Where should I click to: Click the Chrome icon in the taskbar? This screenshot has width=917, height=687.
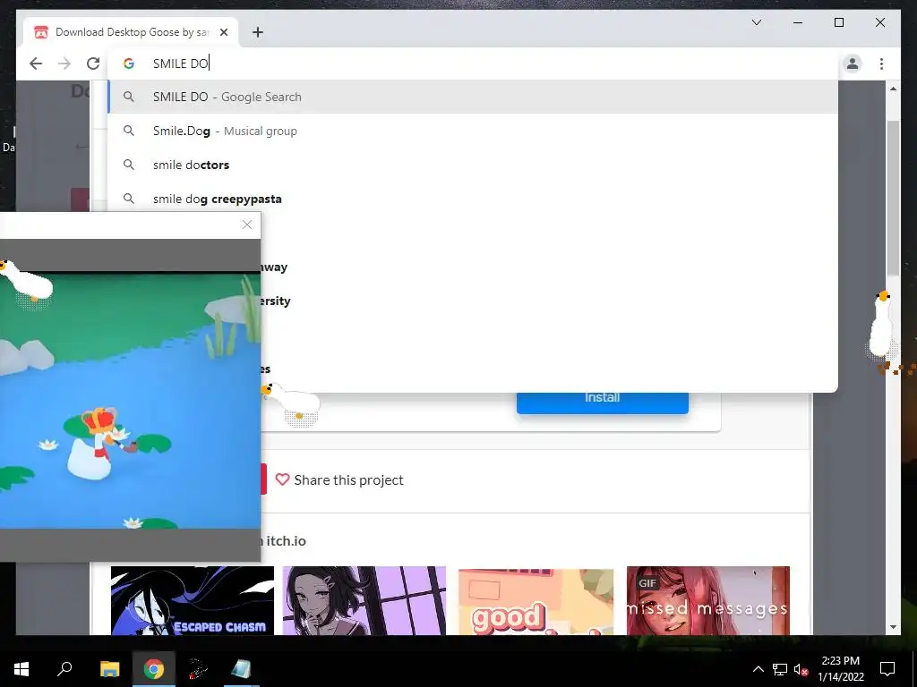tap(154, 669)
